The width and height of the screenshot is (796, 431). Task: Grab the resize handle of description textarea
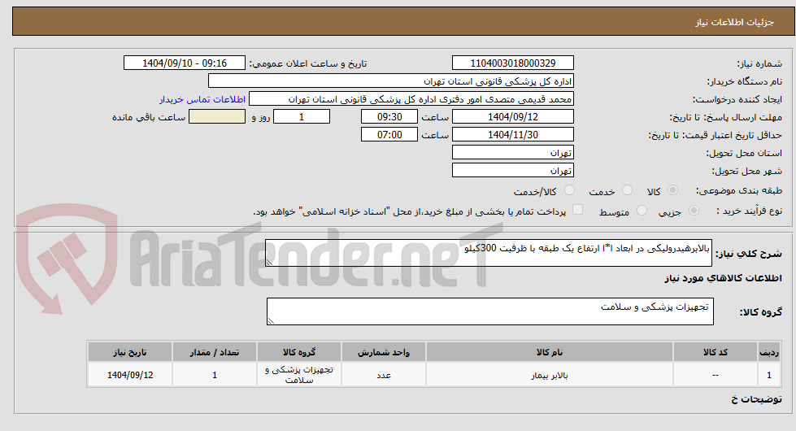pyautogui.click(x=270, y=262)
